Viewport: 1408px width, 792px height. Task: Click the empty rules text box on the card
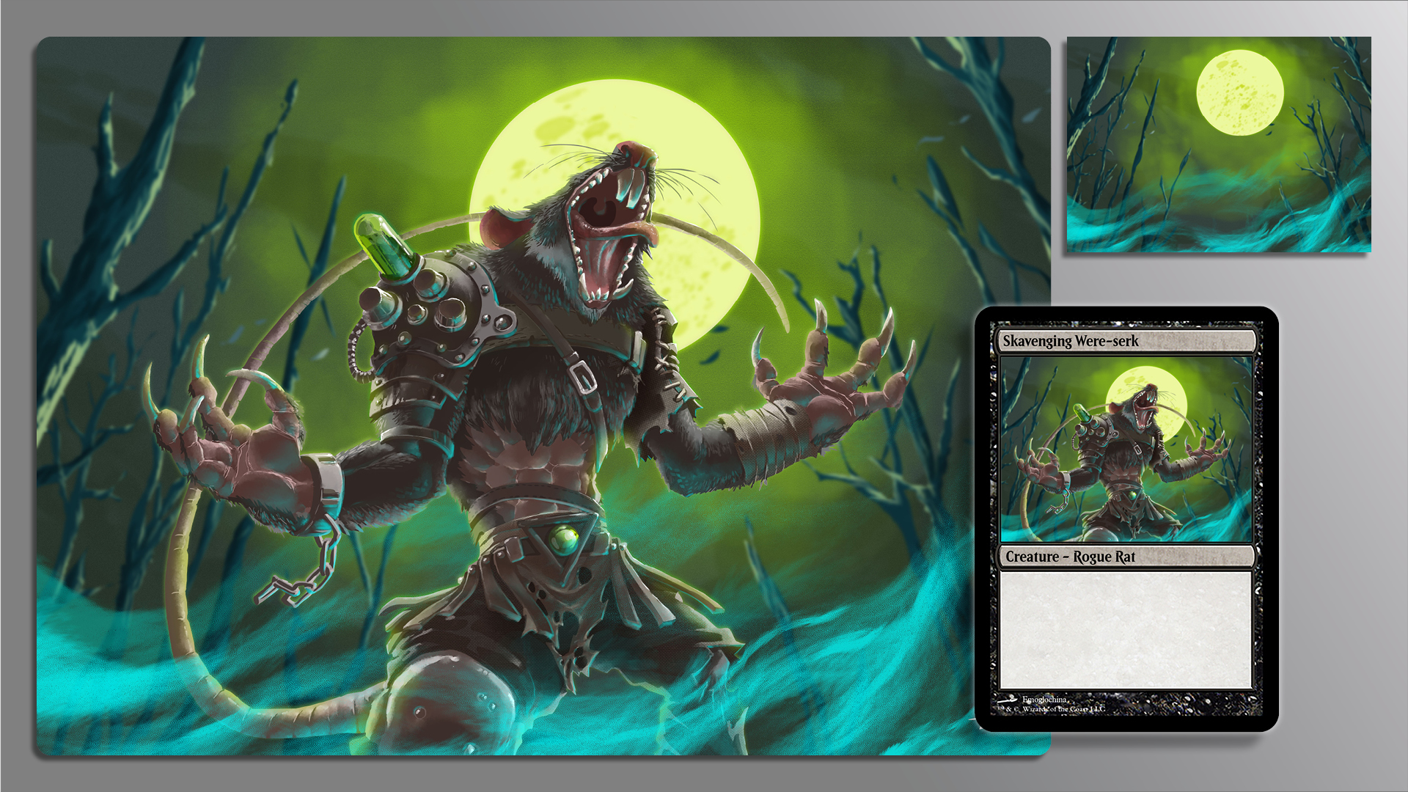point(1126,629)
